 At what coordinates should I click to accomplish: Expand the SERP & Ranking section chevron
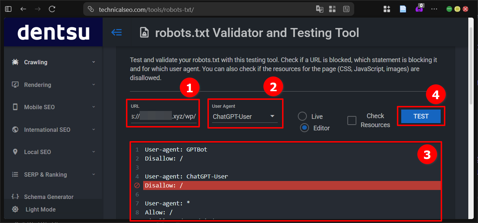[x=94, y=175]
